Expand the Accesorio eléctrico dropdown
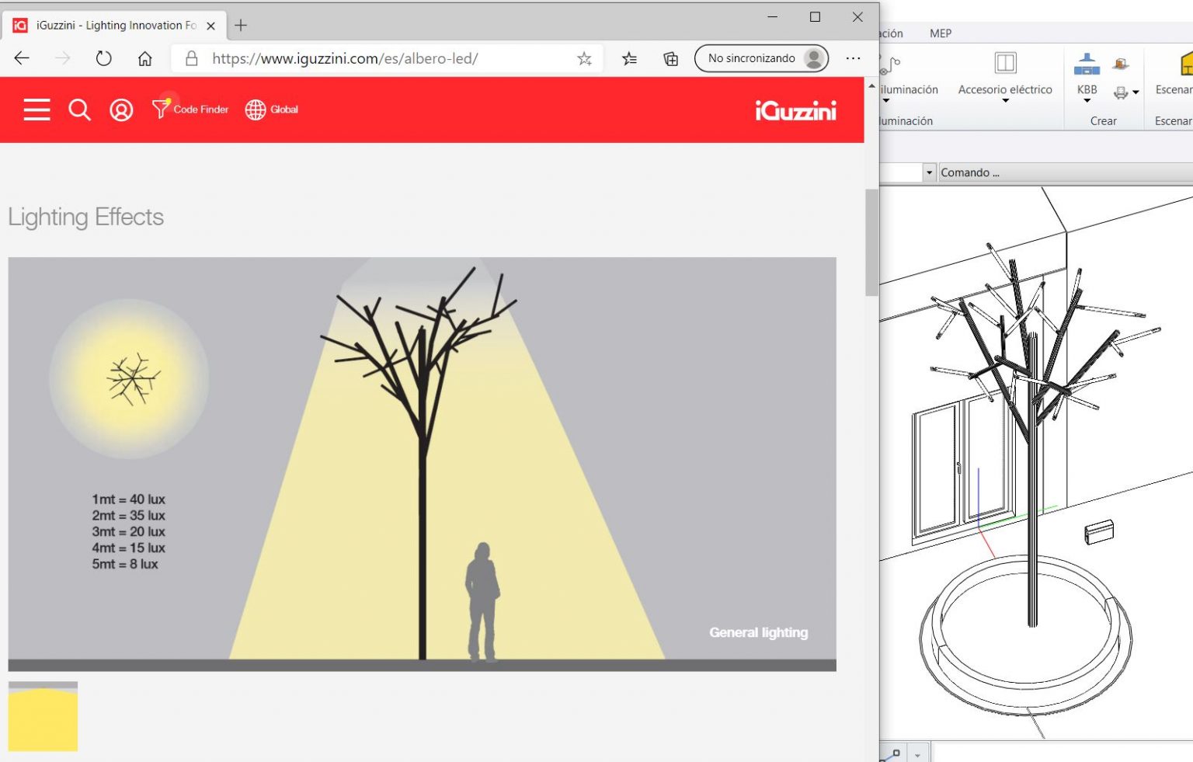This screenshot has height=762, width=1193. [1005, 100]
